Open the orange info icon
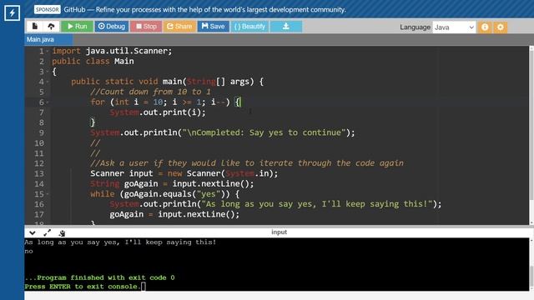 pos(485,27)
